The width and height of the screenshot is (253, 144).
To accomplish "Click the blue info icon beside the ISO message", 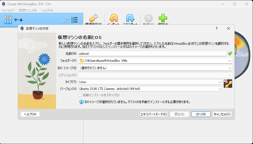I will [x=82, y=102].
